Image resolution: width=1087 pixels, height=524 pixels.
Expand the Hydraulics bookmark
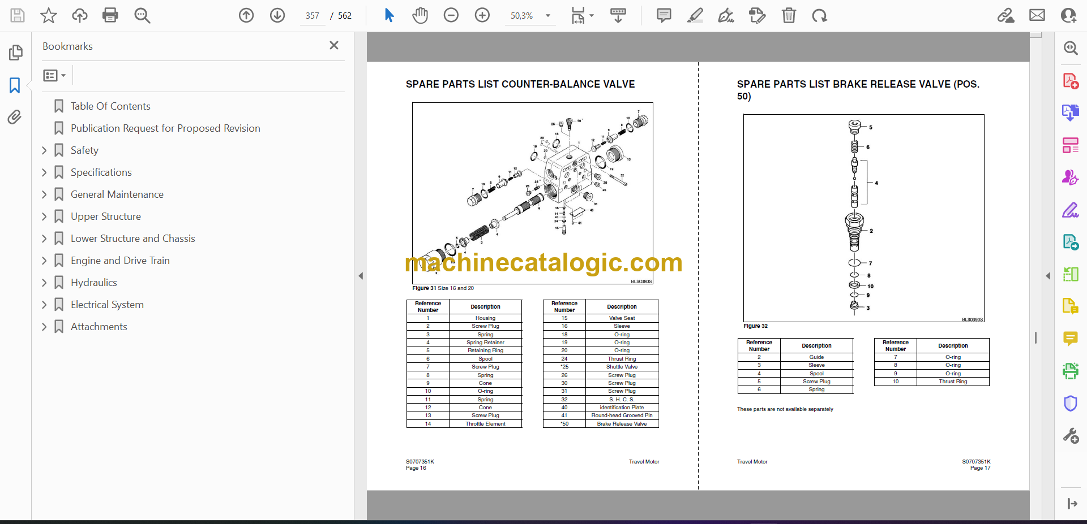click(44, 283)
